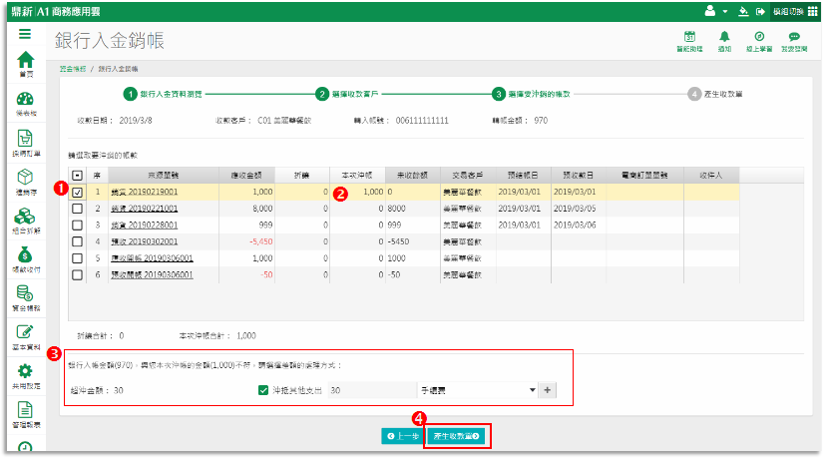Open source link 20190306001 in row 5
The height and width of the screenshot is (459, 825).
(x=152, y=257)
